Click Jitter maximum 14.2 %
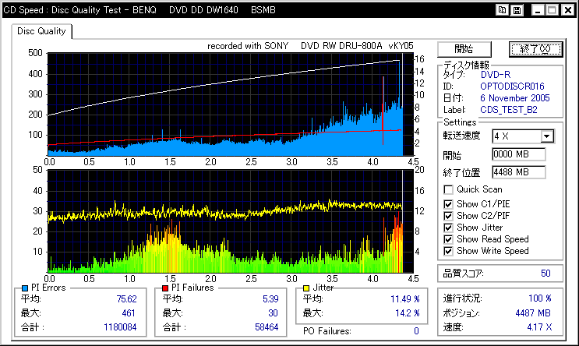 [x=408, y=313]
